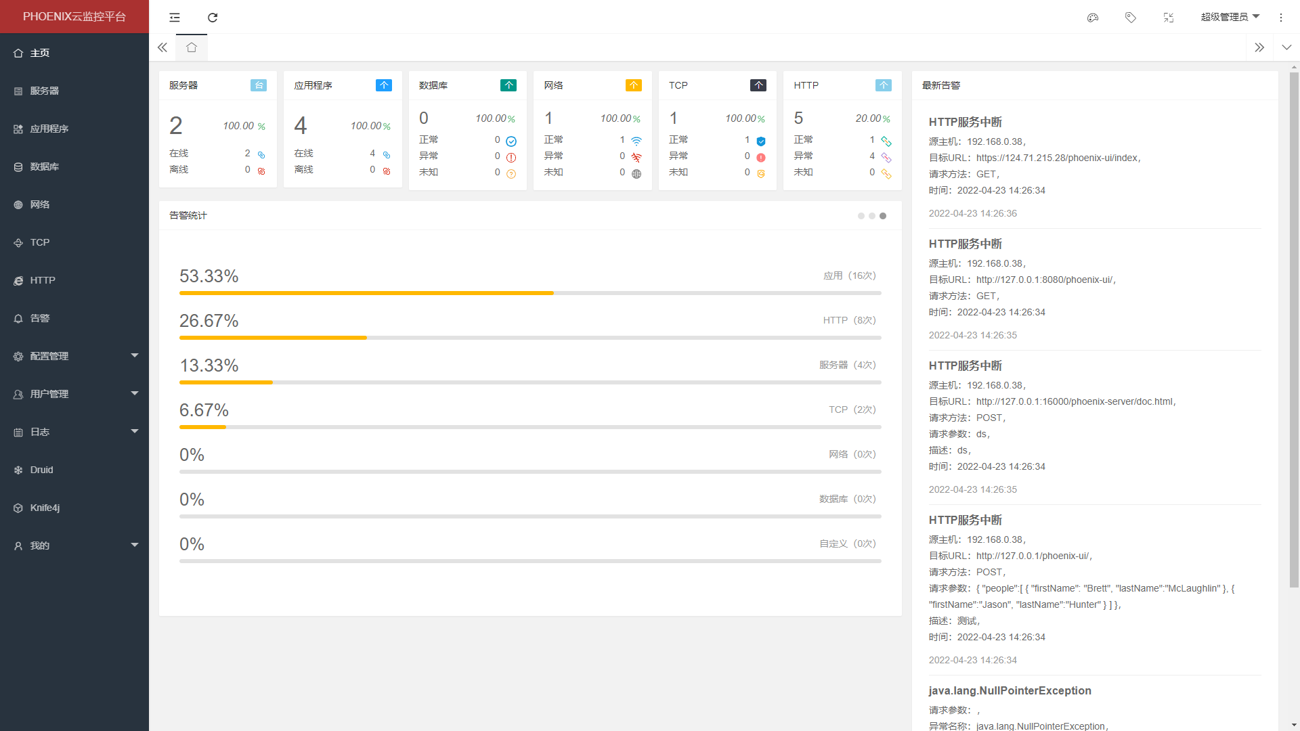Open the 服务器 sidebar menu item
This screenshot has width=1300, height=731.
tap(45, 91)
